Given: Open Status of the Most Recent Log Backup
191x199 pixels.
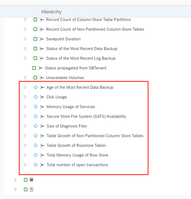Looking at the screenshot, I should [81, 58].
